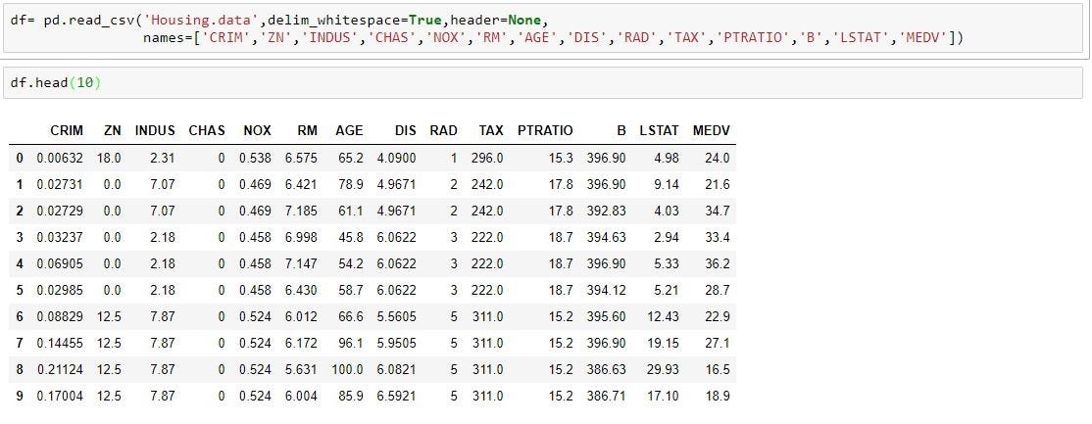Click TAX value 296.0
Viewport: 1092px width, 424px height.
487,158
